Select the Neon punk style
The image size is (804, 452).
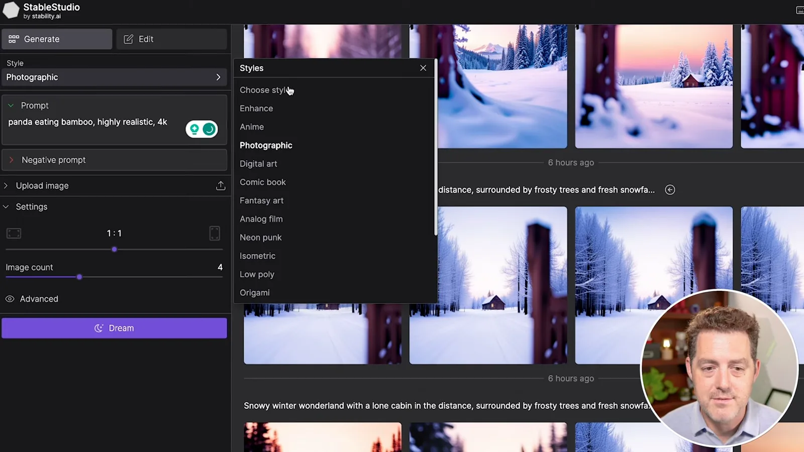pyautogui.click(x=261, y=238)
